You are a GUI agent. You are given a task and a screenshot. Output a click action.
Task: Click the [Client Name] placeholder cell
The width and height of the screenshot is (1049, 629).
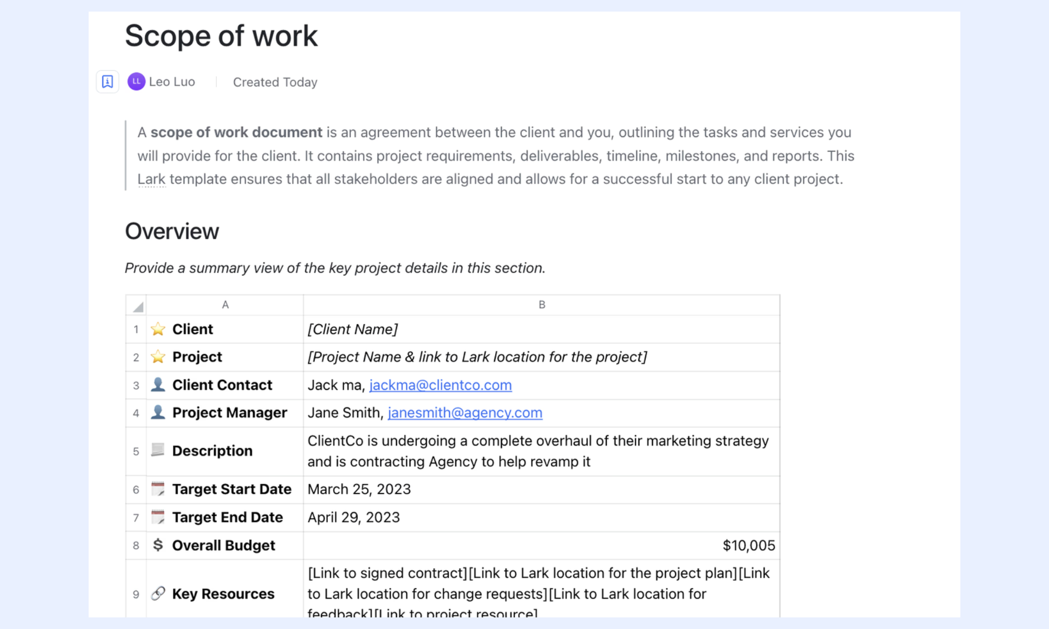coord(542,329)
